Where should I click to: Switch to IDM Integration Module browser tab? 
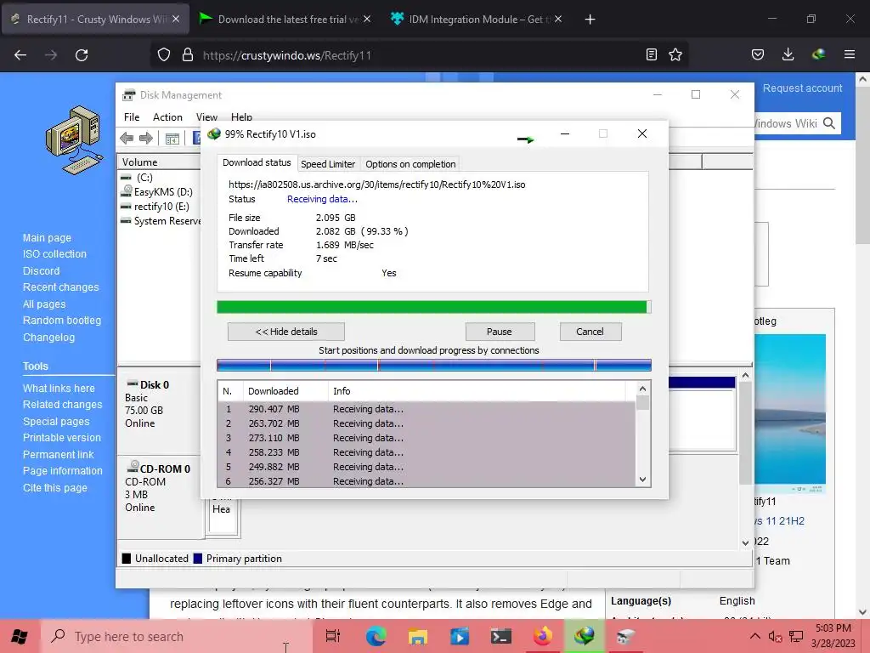click(476, 20)
